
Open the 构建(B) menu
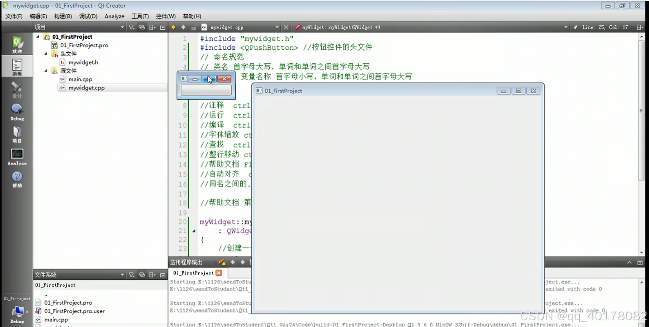click(x=63, y=16)
